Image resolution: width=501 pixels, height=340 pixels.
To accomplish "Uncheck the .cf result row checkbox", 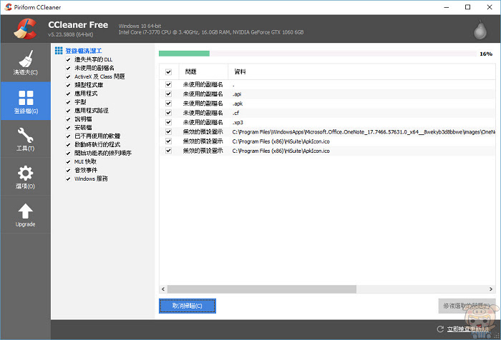I will click(168, 113).
